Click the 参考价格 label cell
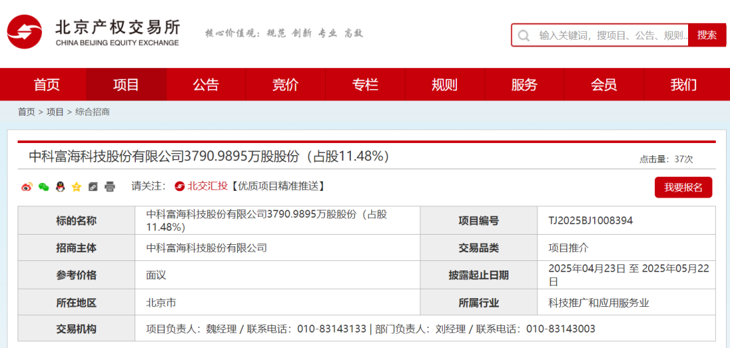The image size is (730, 348). (76, 275)
